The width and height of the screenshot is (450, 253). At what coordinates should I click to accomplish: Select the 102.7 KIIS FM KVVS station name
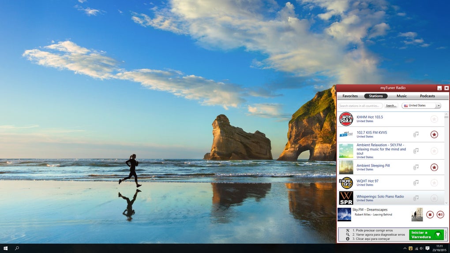[371, 133]
